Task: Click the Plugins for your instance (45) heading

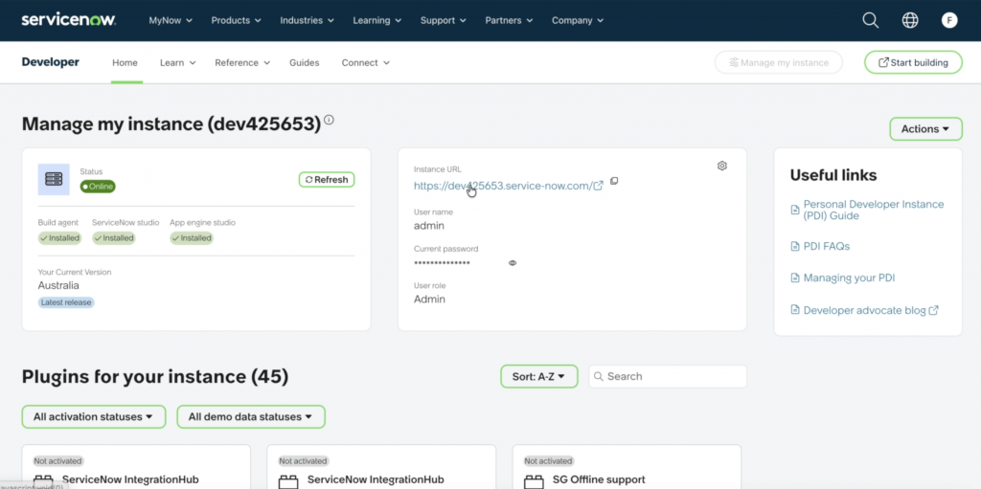Action: click(155, 376)
